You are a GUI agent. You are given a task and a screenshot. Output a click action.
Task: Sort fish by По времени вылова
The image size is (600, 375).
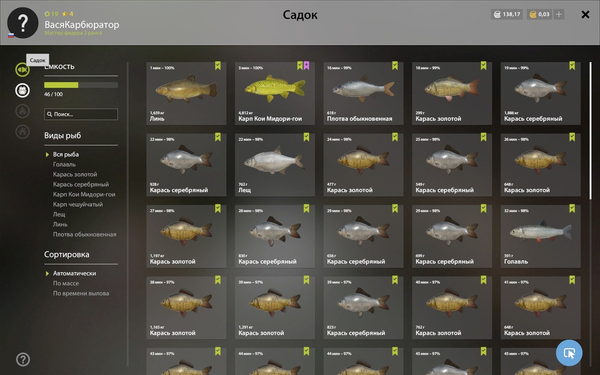(81, 293)
